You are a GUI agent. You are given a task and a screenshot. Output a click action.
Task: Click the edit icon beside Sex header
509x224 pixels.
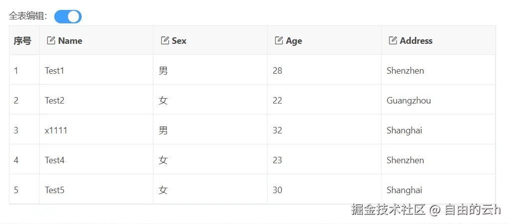pos(165,41)
